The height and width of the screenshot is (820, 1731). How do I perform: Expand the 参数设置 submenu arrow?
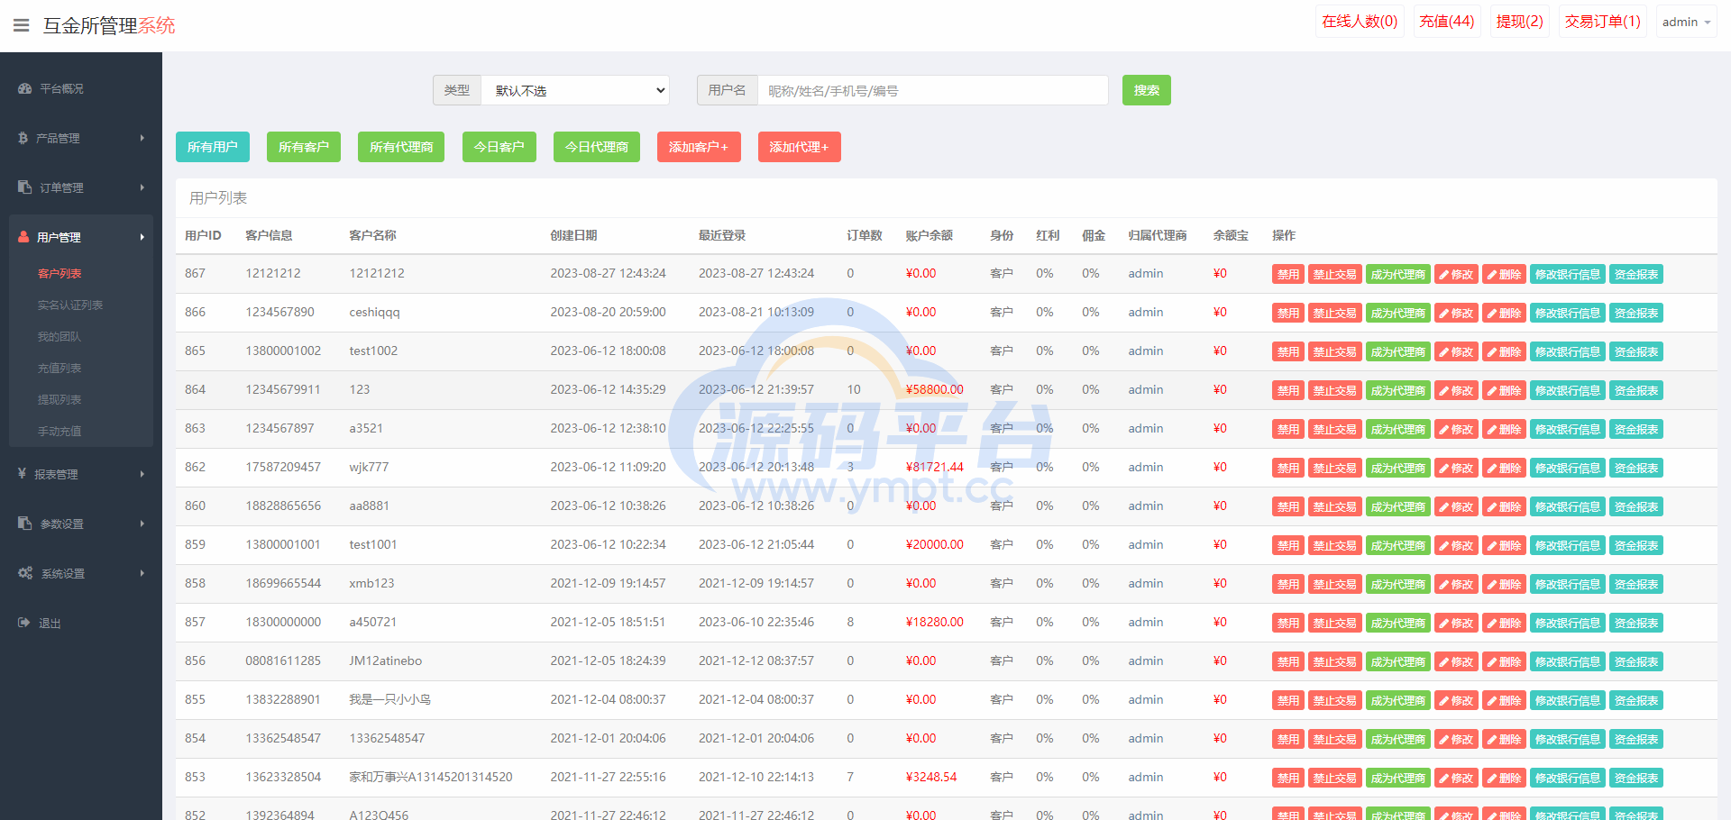(x=142, y=524)
